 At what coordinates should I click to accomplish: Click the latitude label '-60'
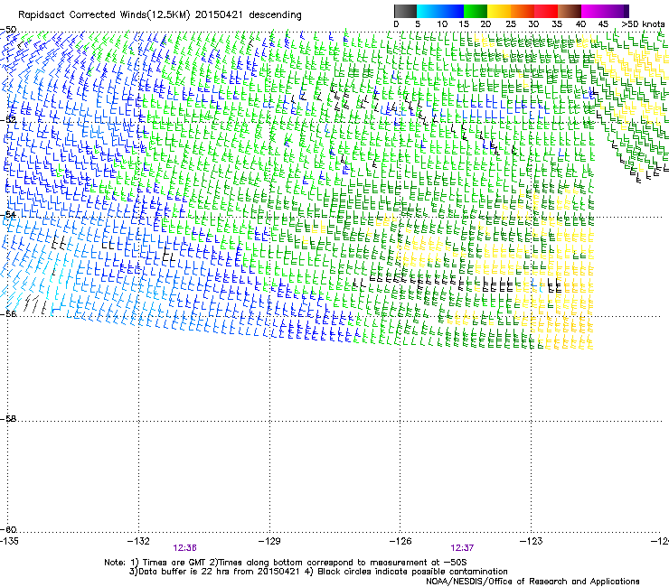pos(8,529)
